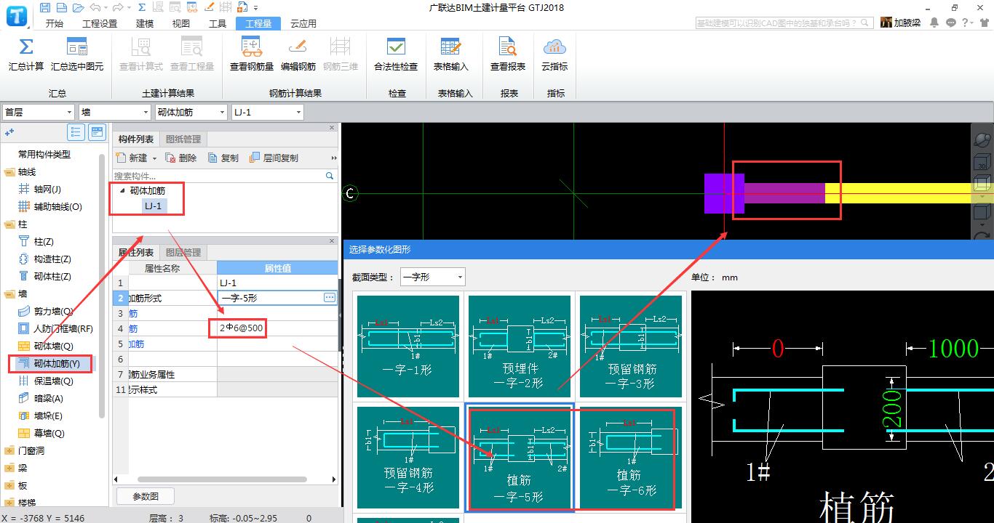Click the Open folder icon in quick access toolbar
This screenshot has width=994, height=523.
pos(77,8)
